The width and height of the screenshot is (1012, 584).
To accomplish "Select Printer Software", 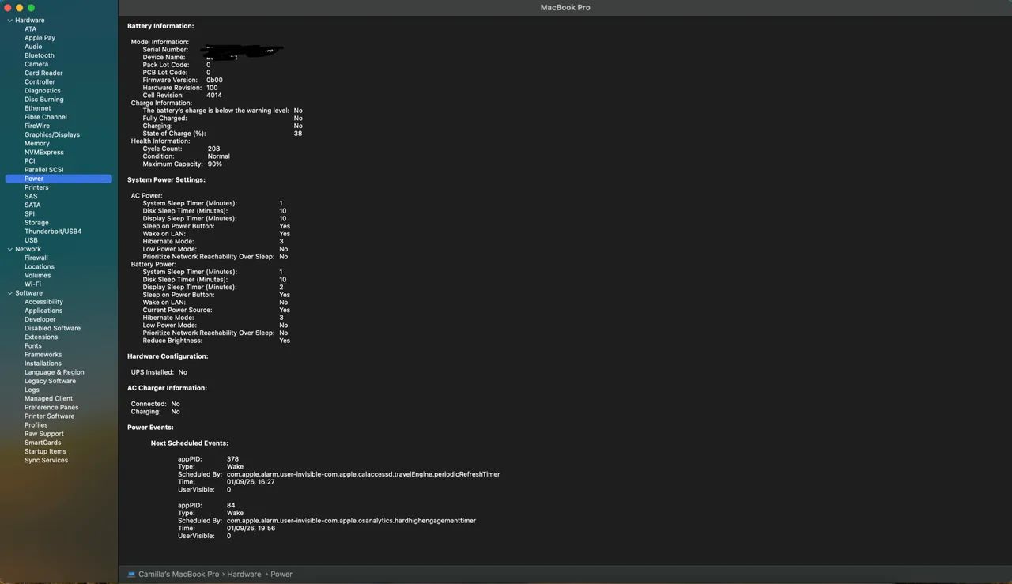I will point(49,416).
